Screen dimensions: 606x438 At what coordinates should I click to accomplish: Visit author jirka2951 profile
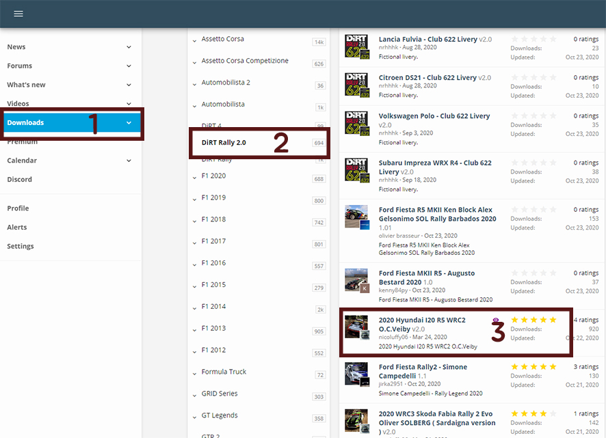coord(391,384)
